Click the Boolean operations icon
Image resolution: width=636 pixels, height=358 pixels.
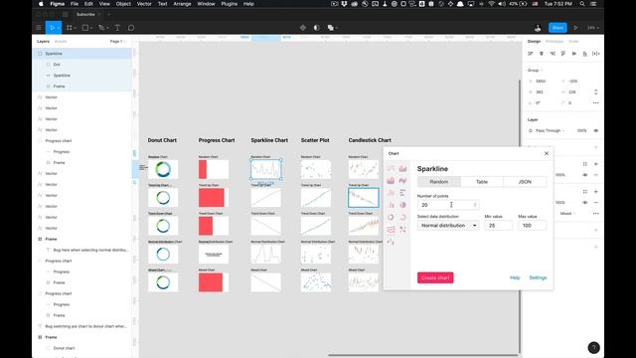click(x=331, y=28)
